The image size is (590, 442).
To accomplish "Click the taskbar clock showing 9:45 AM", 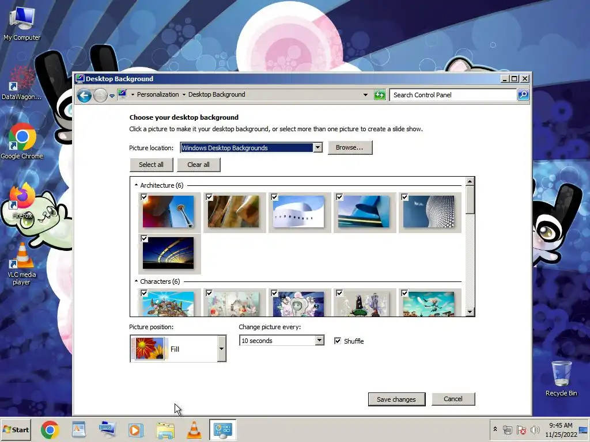I will click(x=561, y=429).
